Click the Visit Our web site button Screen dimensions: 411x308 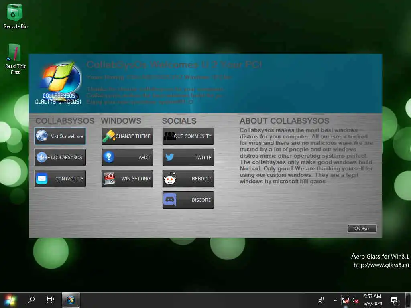pos(60,136)
